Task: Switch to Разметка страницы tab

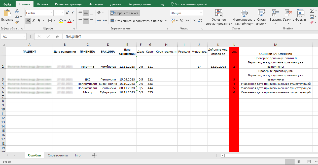Action: [68, 4]
